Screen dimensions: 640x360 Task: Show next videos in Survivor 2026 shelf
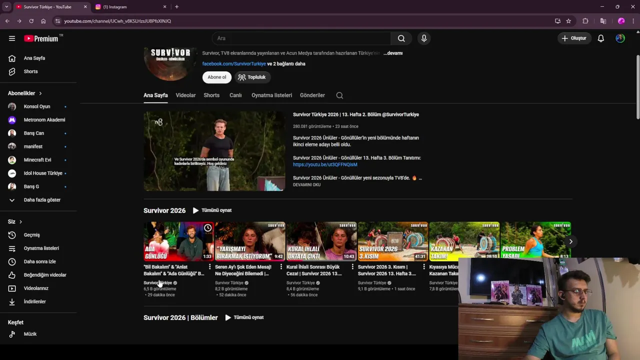[570, 241]
